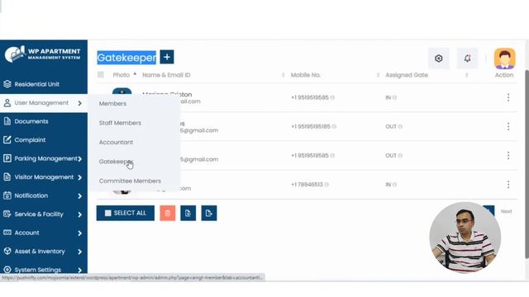Sort by Assigned Gate column
Screen dimensions: 529x297
pyautogui.click(x=466, y=75)
